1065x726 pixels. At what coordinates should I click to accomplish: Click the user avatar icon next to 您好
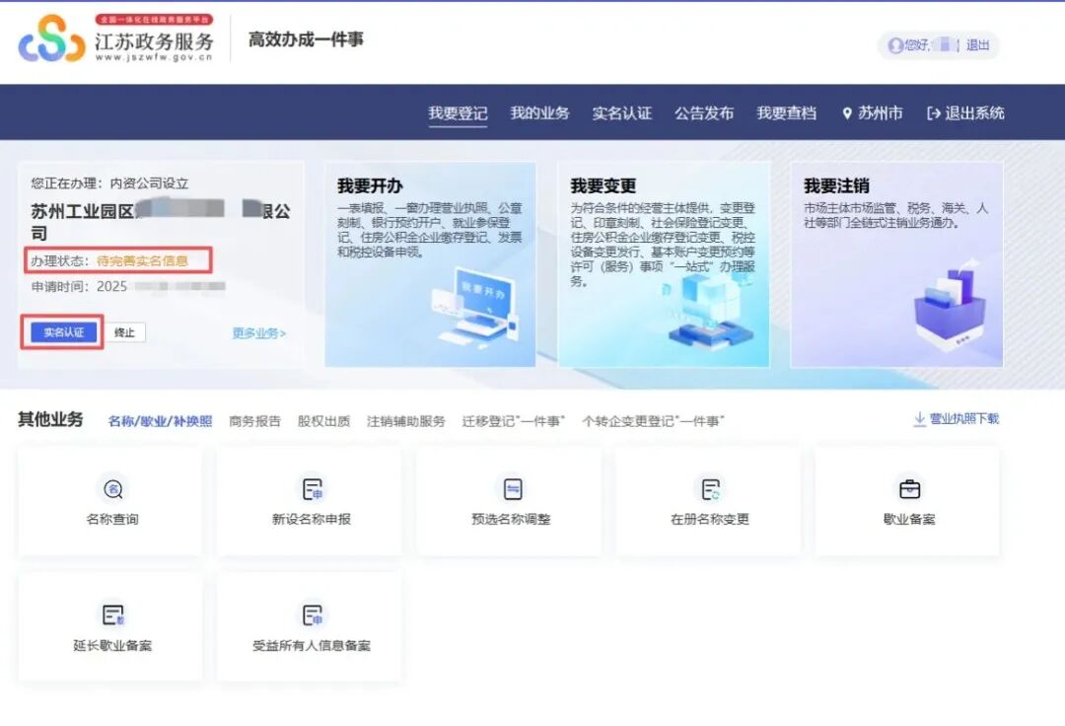pyautogui.click(x=895, y=45)
